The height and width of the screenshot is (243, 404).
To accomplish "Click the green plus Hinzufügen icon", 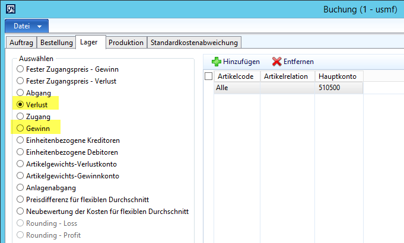I will click(x=217, y=62).
